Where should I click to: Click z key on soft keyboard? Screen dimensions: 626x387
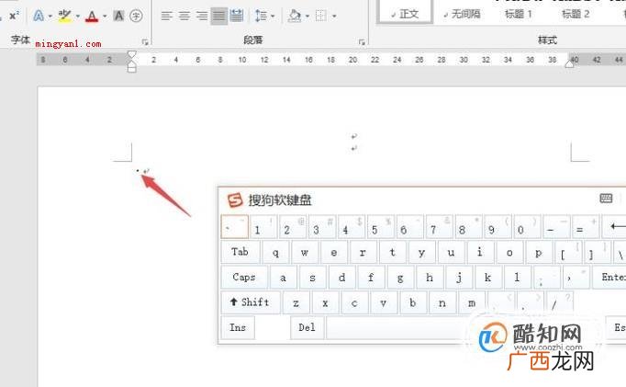(296, 302)
